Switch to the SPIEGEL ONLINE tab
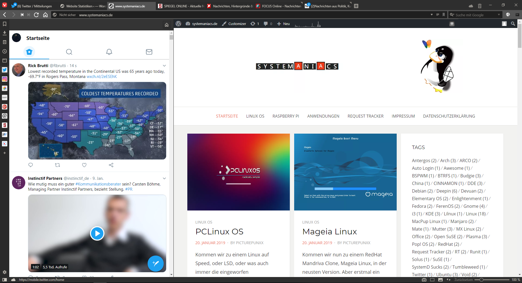522x283 pixels. click(181, 6)
